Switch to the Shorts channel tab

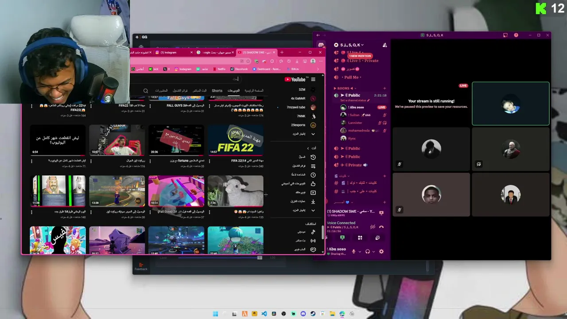[217, 91]
